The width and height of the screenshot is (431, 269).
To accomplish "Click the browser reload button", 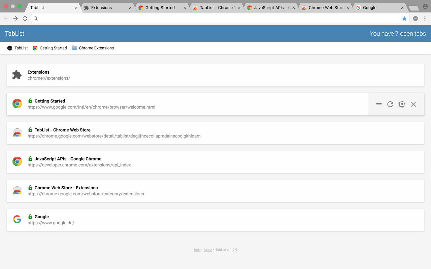I will [x=25, y=18].
